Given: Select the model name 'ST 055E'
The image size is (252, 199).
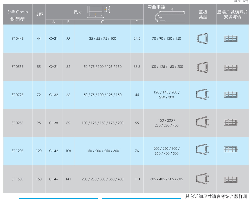Looking at the screenshot, I should pyautogui.click(x=17, y=67).
